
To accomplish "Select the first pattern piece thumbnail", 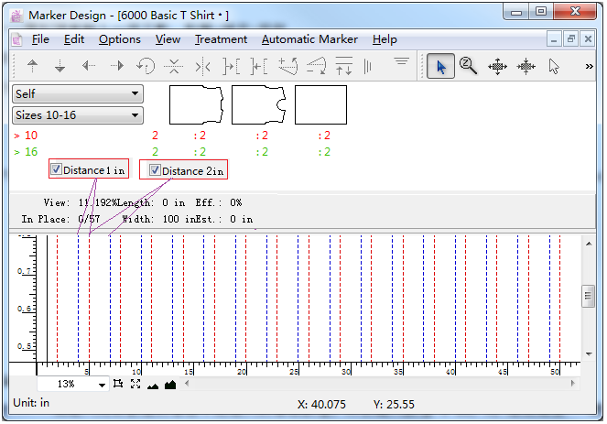I will [x=196, y=104].
